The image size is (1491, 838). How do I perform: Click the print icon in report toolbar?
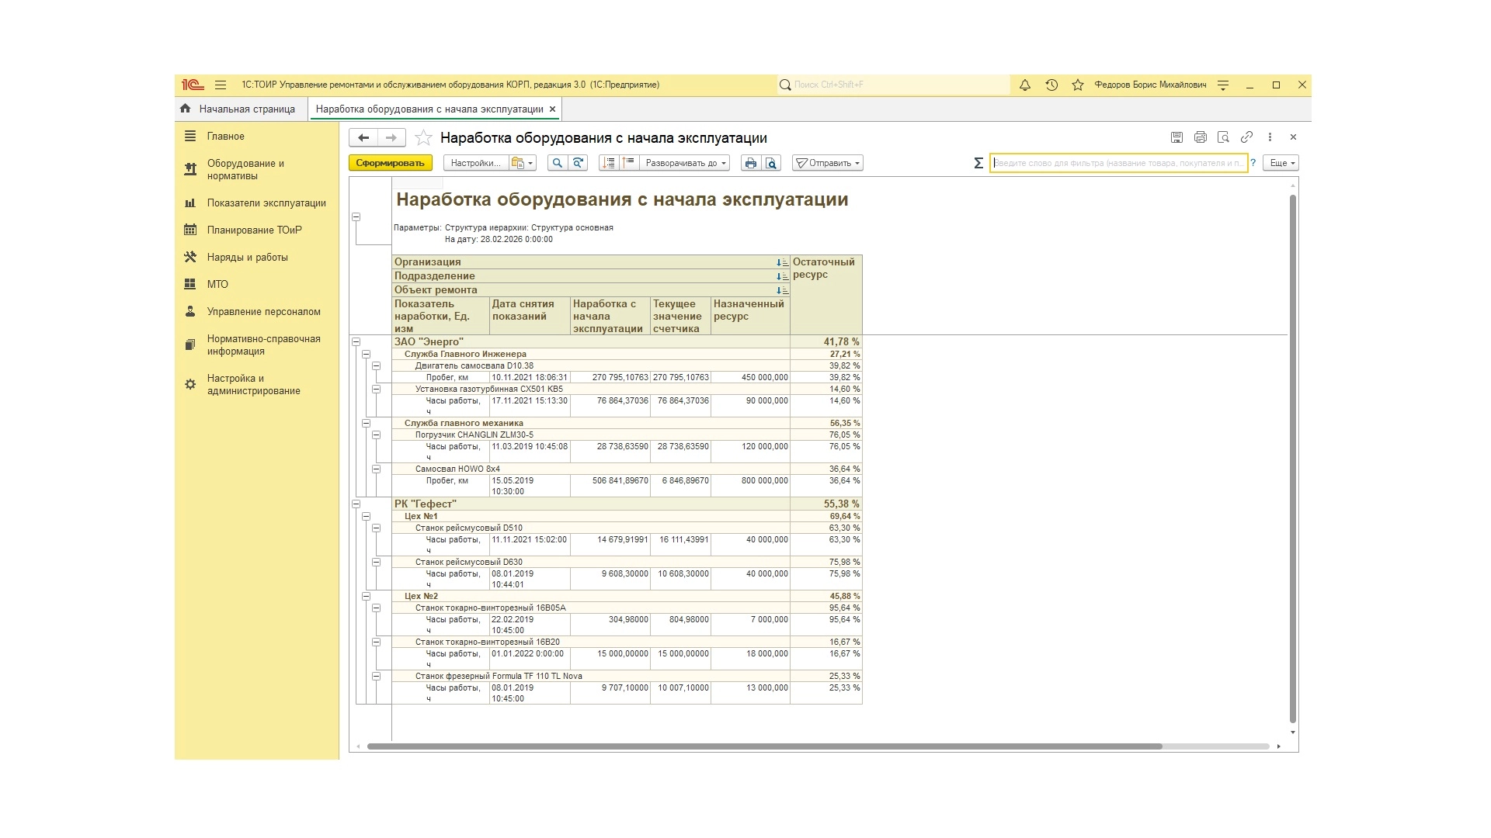pyautogui.click(x=750, y=163)
